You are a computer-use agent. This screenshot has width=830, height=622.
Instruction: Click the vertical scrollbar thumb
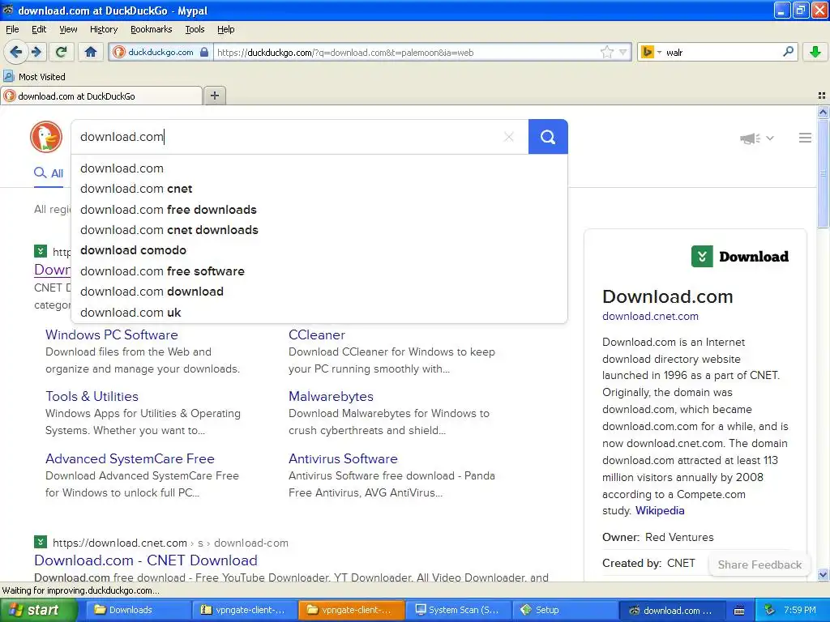pyautogui.click(x=823, y=173)
